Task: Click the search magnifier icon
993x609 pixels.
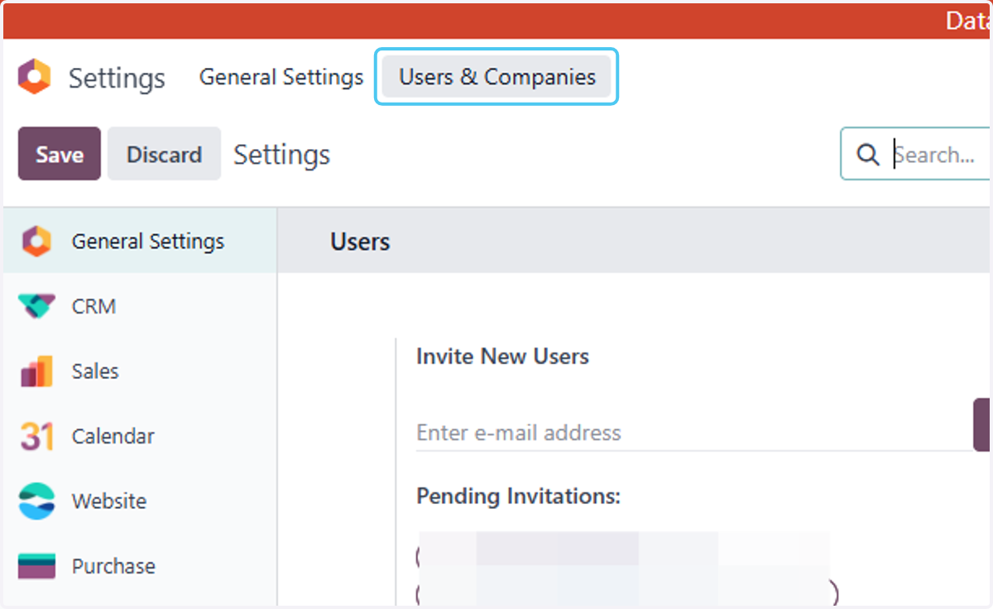Action: coord(867,155)
